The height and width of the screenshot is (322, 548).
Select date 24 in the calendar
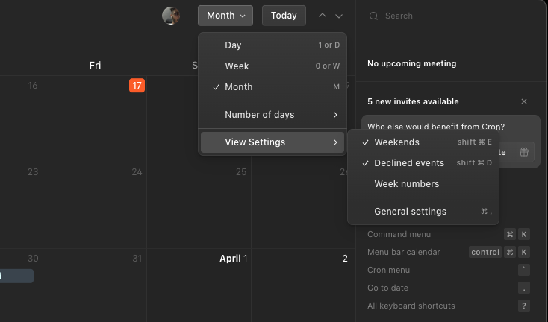pyautogui.click(x=137, y=172)
